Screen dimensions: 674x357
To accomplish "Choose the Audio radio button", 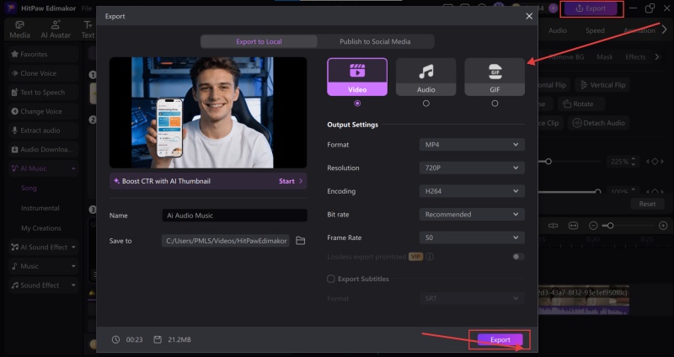I will (x=426, y=104).
